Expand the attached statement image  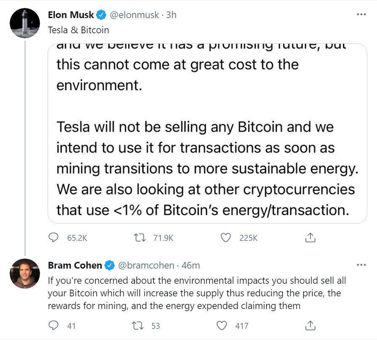pyautogui.click(x=207, y=133)
